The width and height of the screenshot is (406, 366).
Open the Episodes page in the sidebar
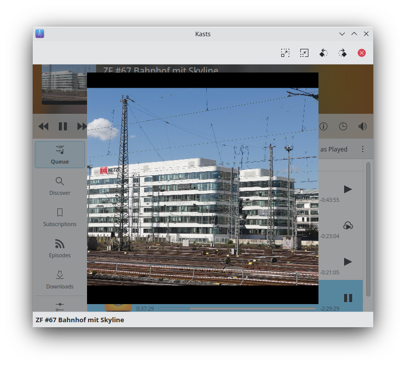point(60,248)
